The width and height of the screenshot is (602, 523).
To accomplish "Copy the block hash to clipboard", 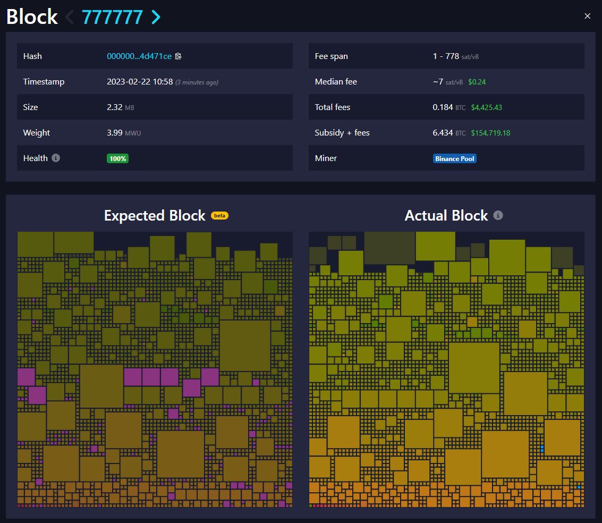I will (x=179, y=56).
